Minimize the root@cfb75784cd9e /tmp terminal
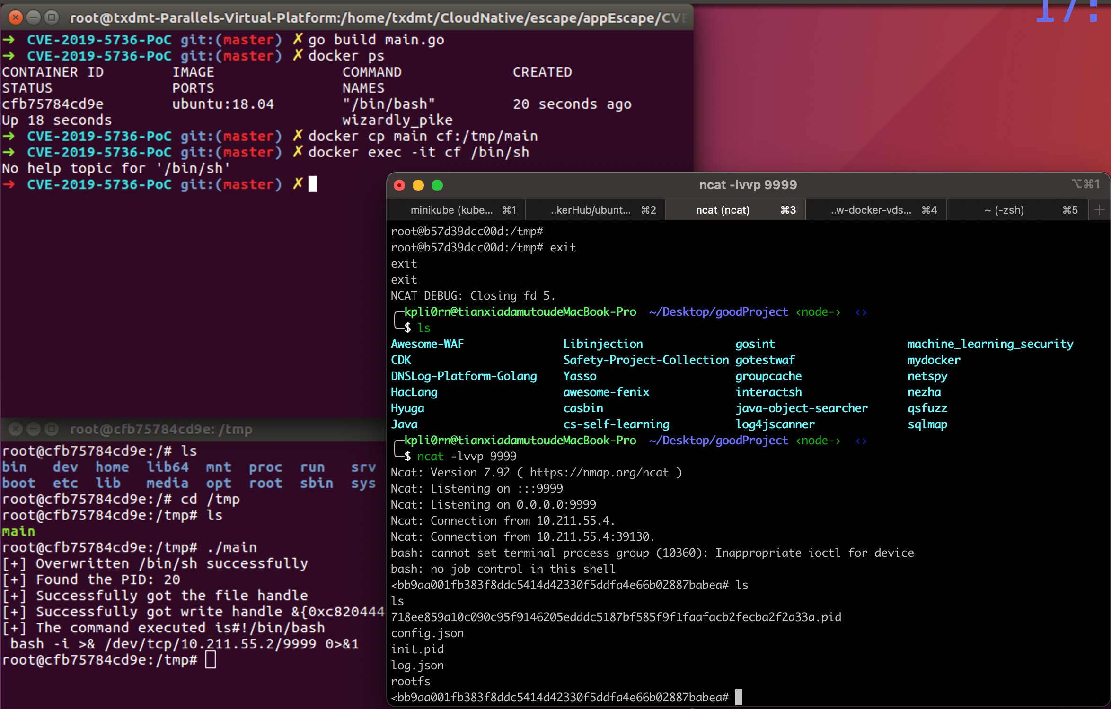 pyautogui.click(x=34, y=429)
